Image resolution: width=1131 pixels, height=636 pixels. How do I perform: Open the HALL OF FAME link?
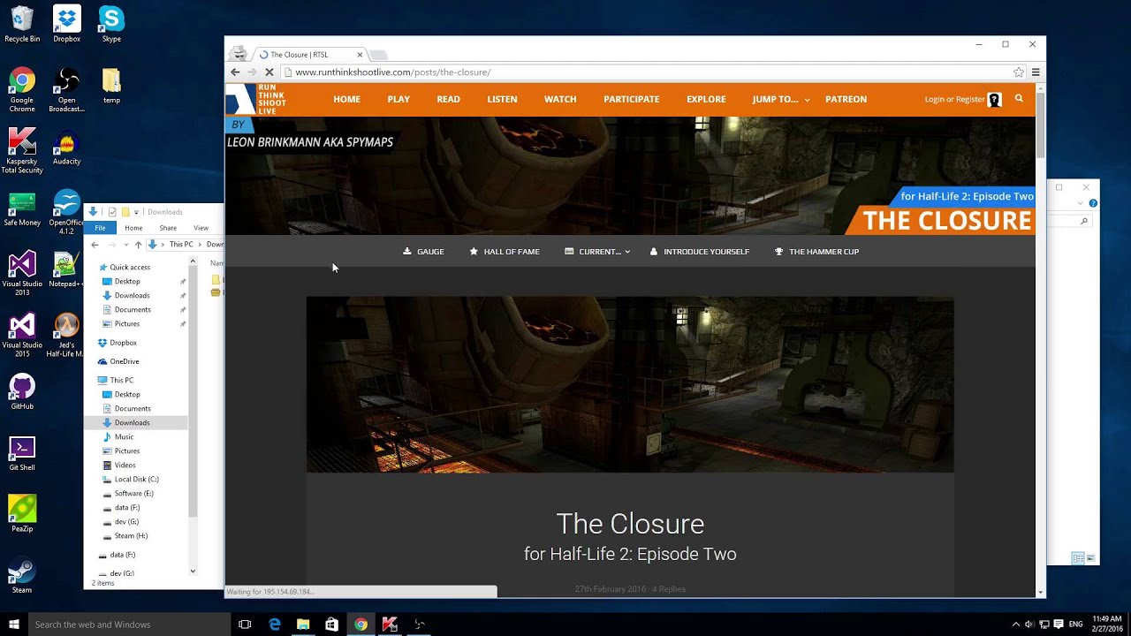point(504,252)
